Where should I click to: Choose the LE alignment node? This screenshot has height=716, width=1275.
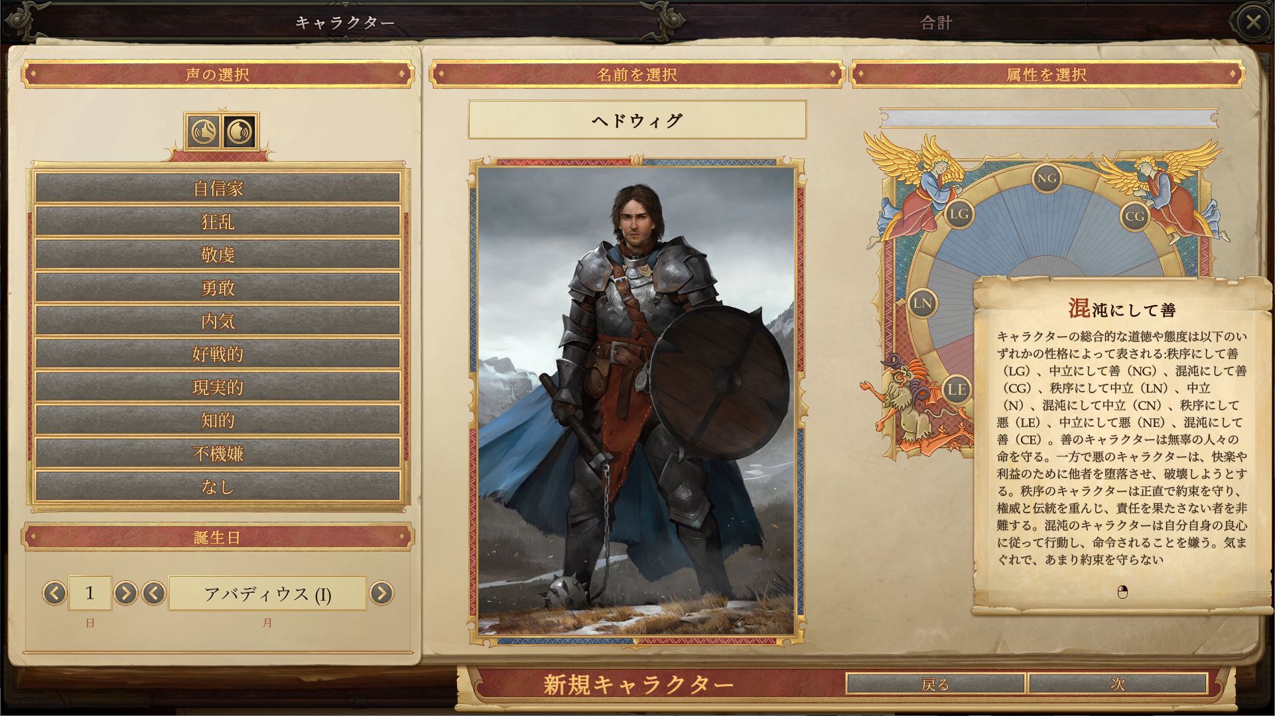click(957, 389)
